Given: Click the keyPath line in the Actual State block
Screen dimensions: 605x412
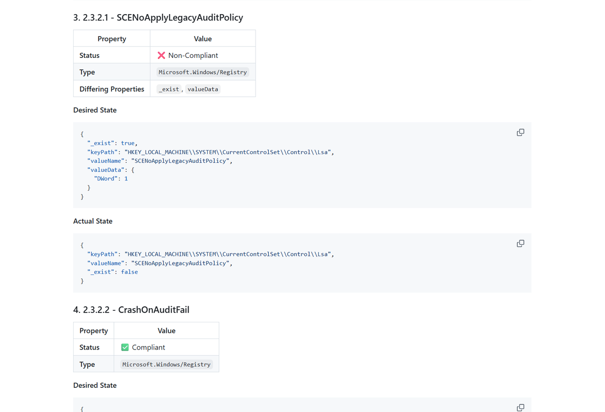Looking at the screenshot, I should pos(211,254).
